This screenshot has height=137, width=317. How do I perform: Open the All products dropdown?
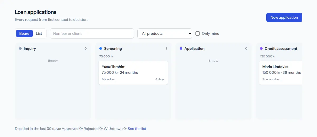(165, 33)
